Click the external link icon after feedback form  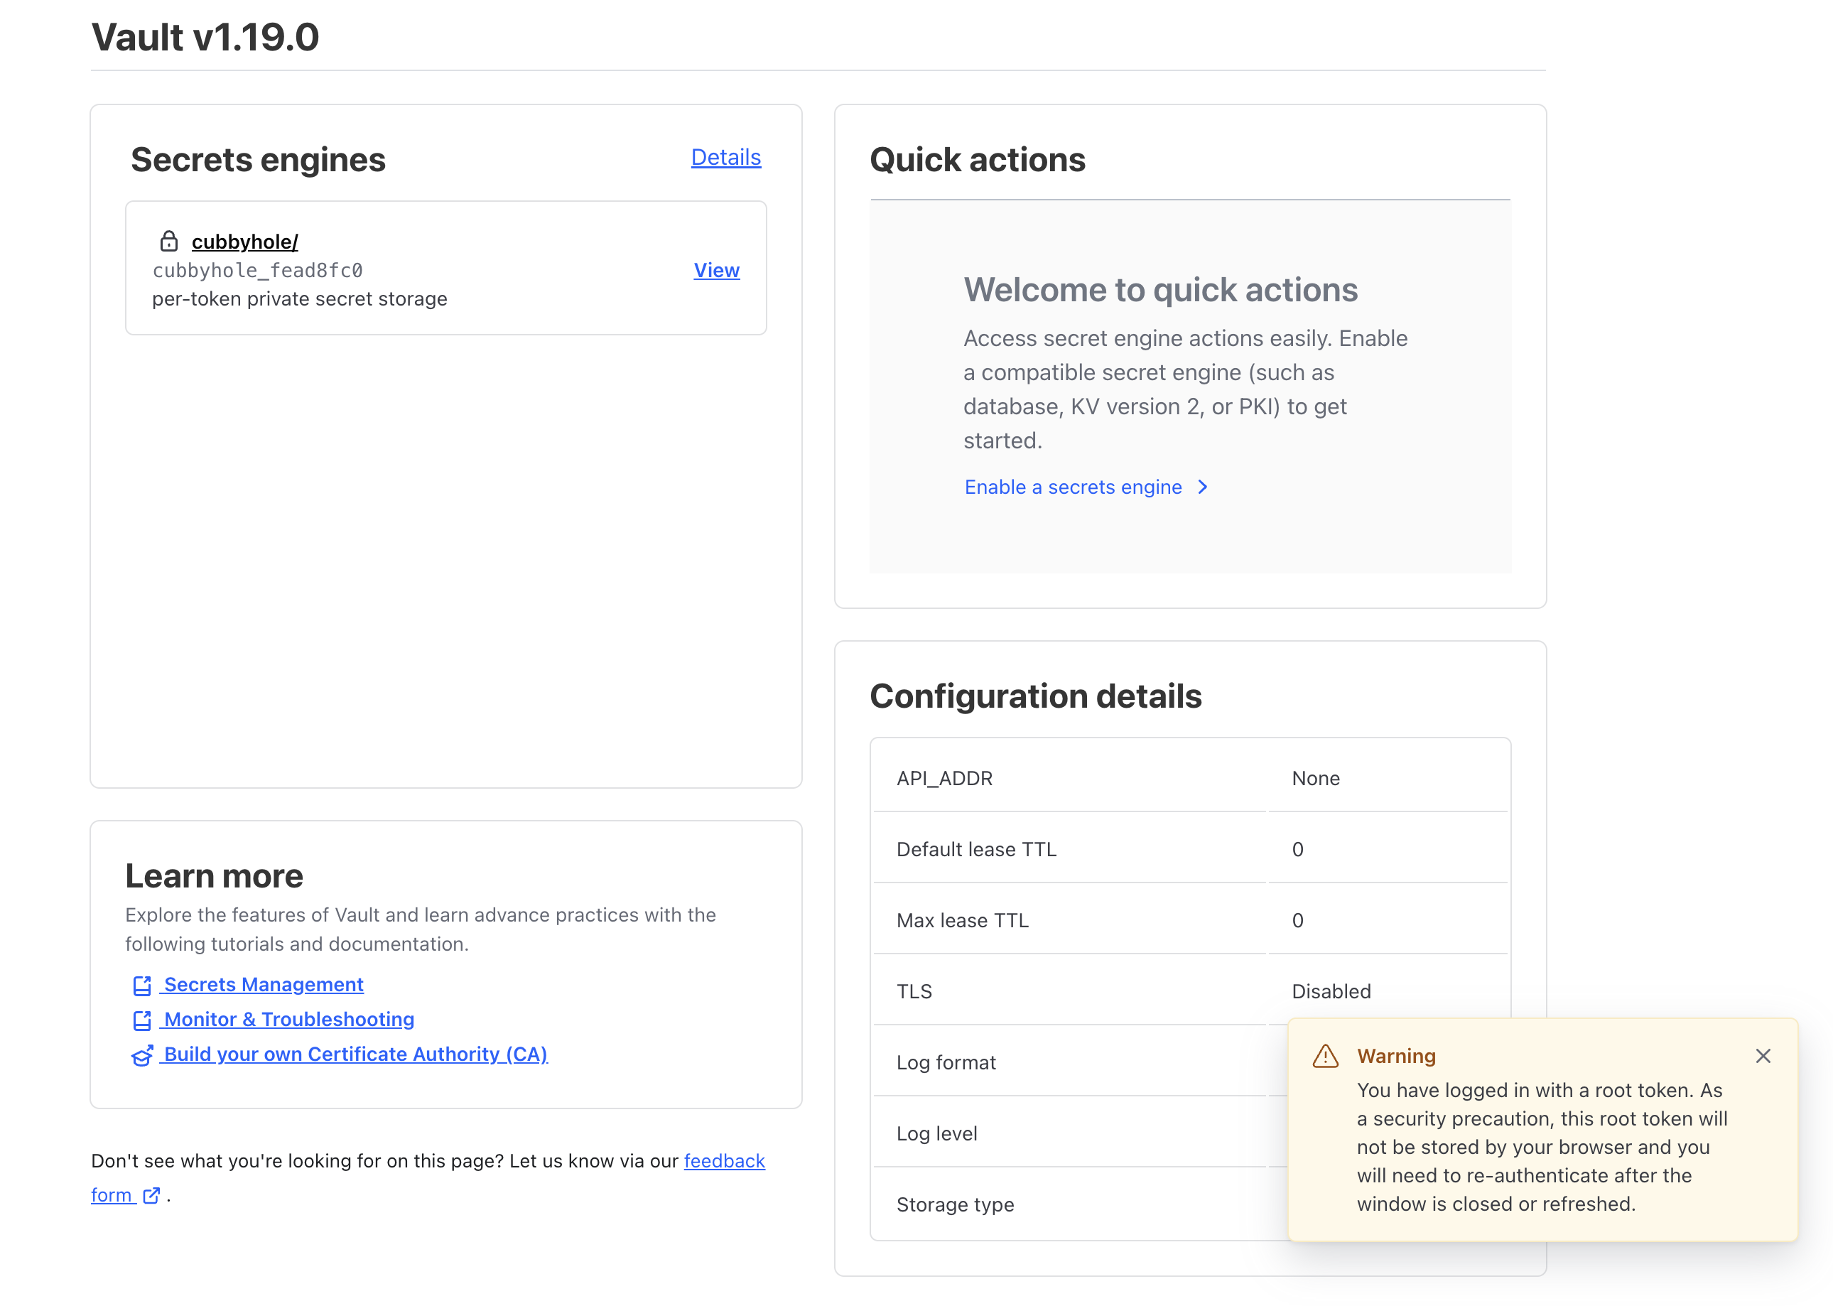coord(151,1196)
